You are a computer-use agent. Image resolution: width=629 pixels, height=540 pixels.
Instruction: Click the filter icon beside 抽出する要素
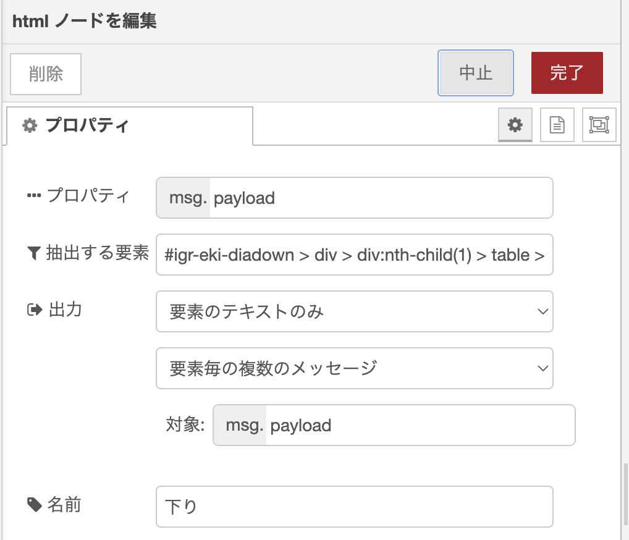(x=34, y=253)
